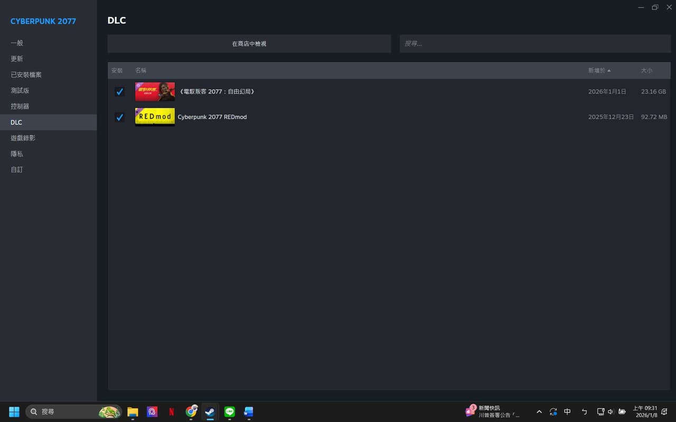Sort by the 安裝 column header
The width and height of the screenshot is (676, 422).
117,70
